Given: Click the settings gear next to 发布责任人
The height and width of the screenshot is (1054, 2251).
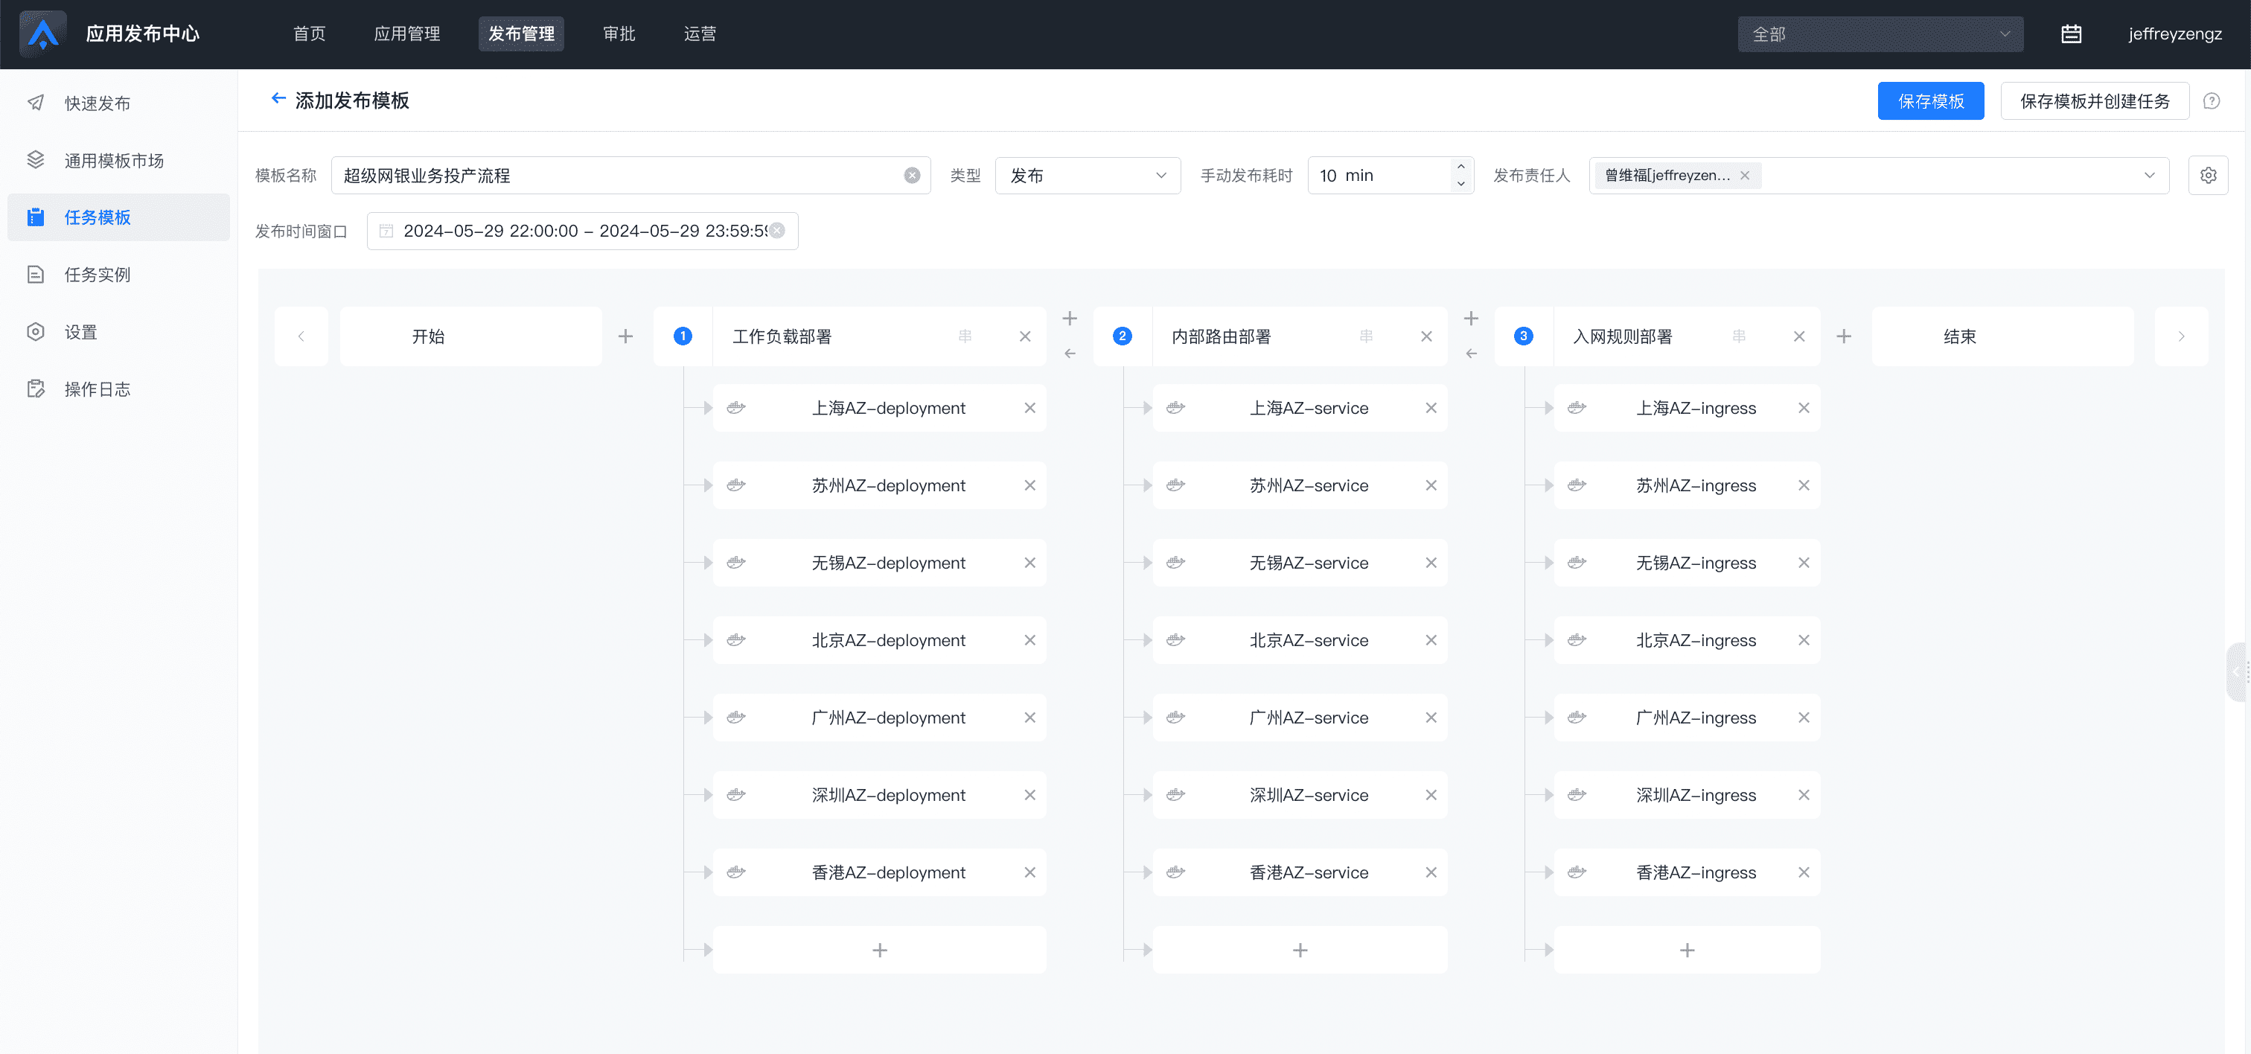Looking at the screenshot, I should click(2207, 176).
